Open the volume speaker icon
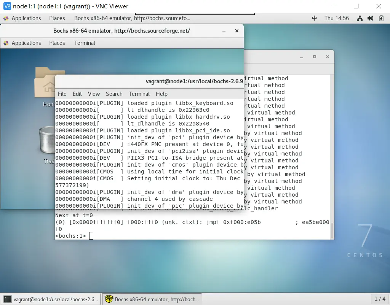The height and width of the screenshot is (305, 390). click(x=370, y=18)
